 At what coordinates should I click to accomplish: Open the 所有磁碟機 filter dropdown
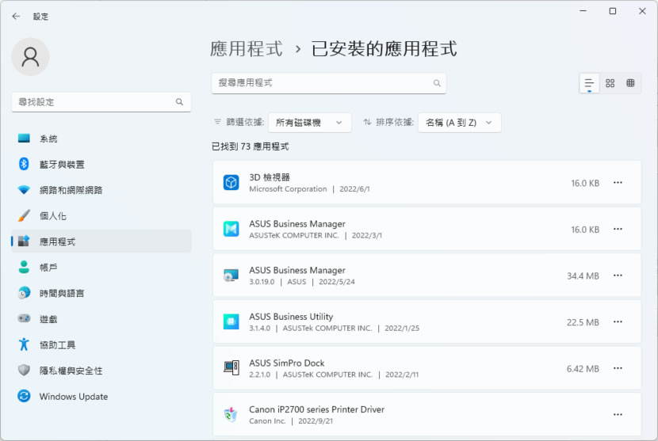coord(309,123)
